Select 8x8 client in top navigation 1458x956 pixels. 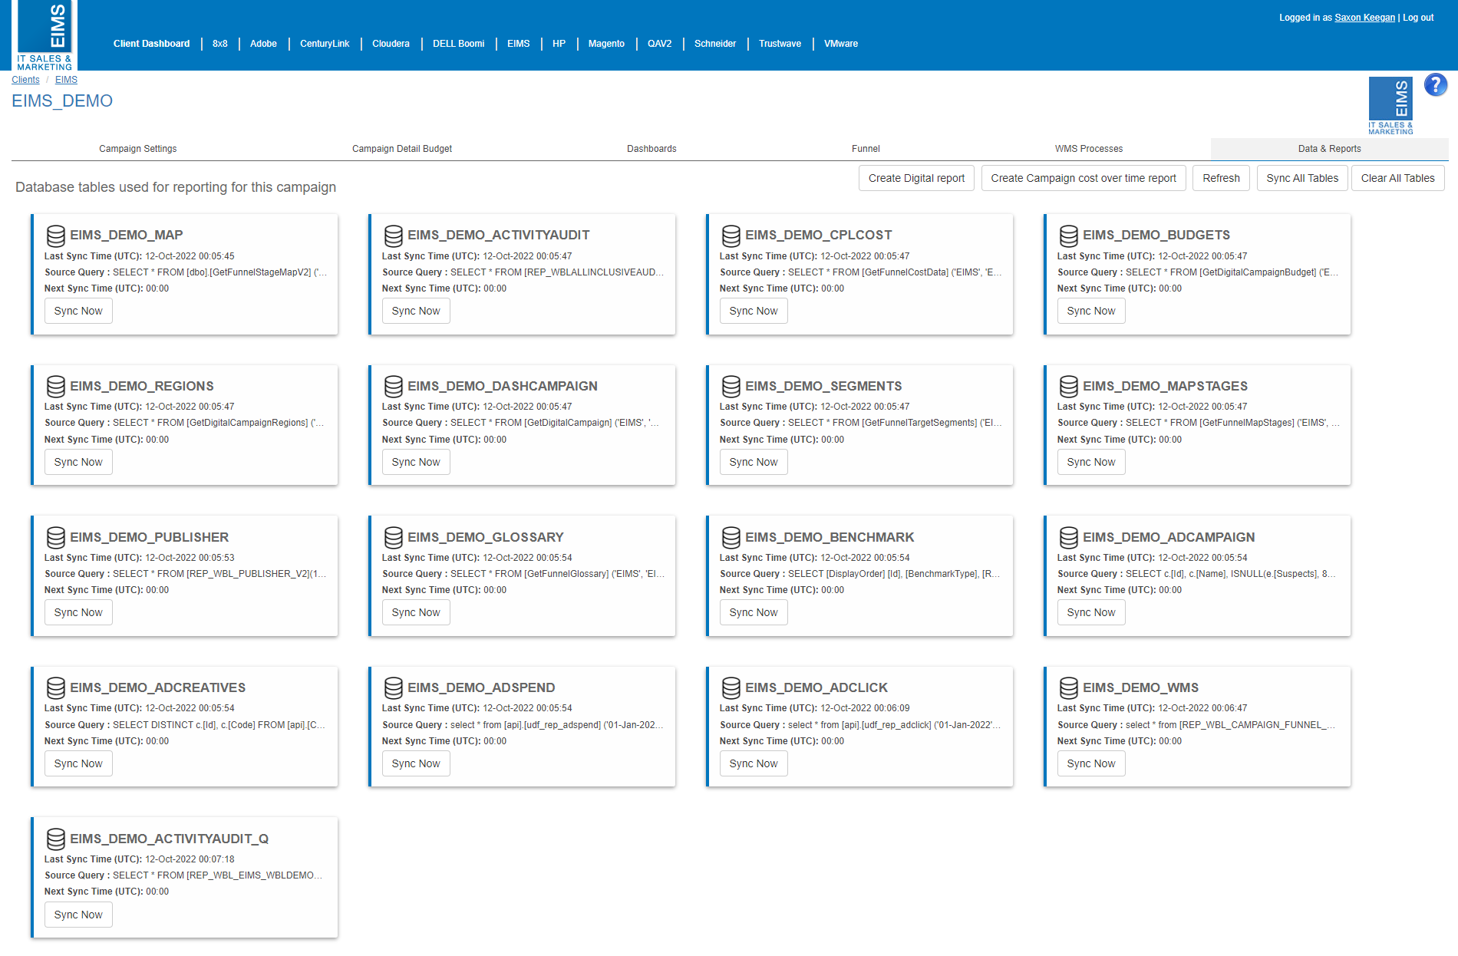(220, 44)
